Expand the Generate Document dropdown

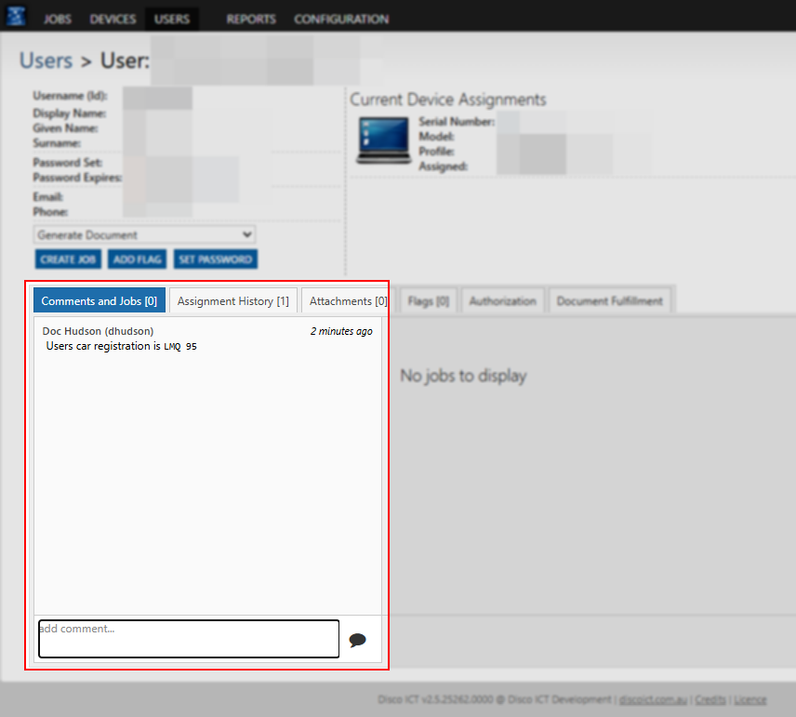[x=144, y=235]
